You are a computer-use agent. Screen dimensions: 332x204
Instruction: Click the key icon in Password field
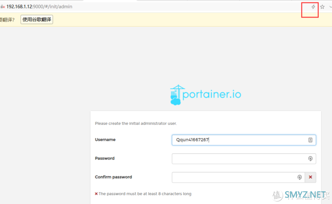310,159
